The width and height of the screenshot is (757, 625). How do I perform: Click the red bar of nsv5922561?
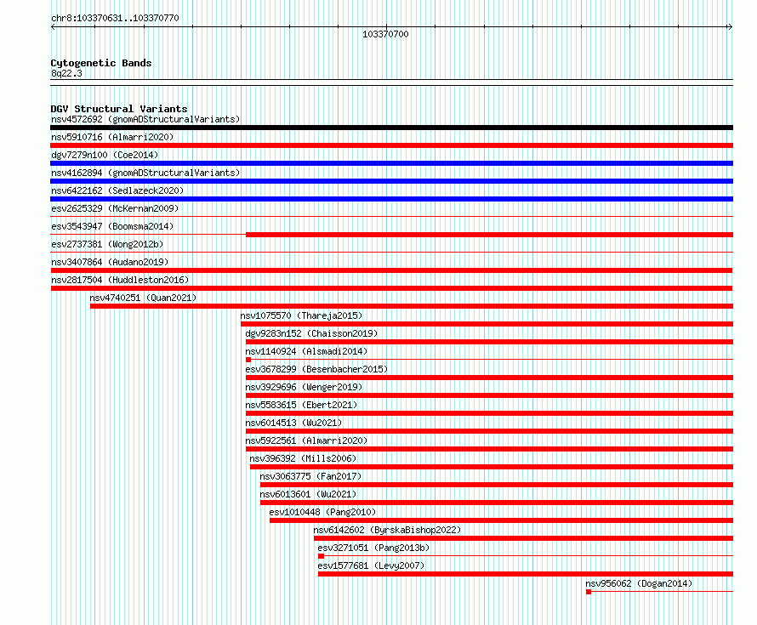click(x=490, y=449)
